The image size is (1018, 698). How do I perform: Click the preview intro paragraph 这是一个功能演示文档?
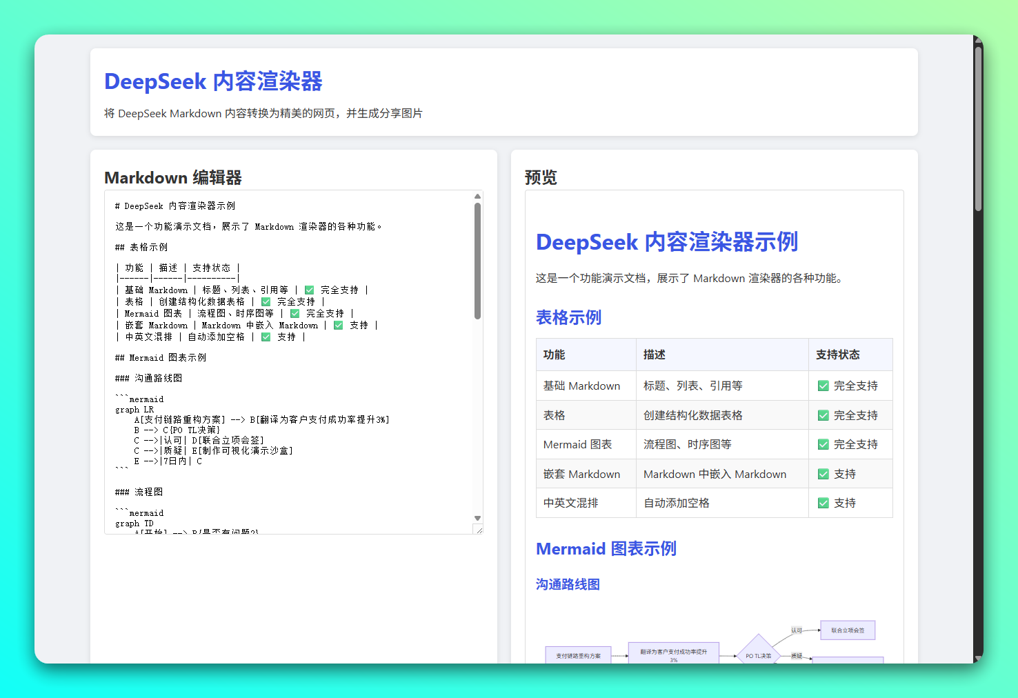tap(690, 278)
